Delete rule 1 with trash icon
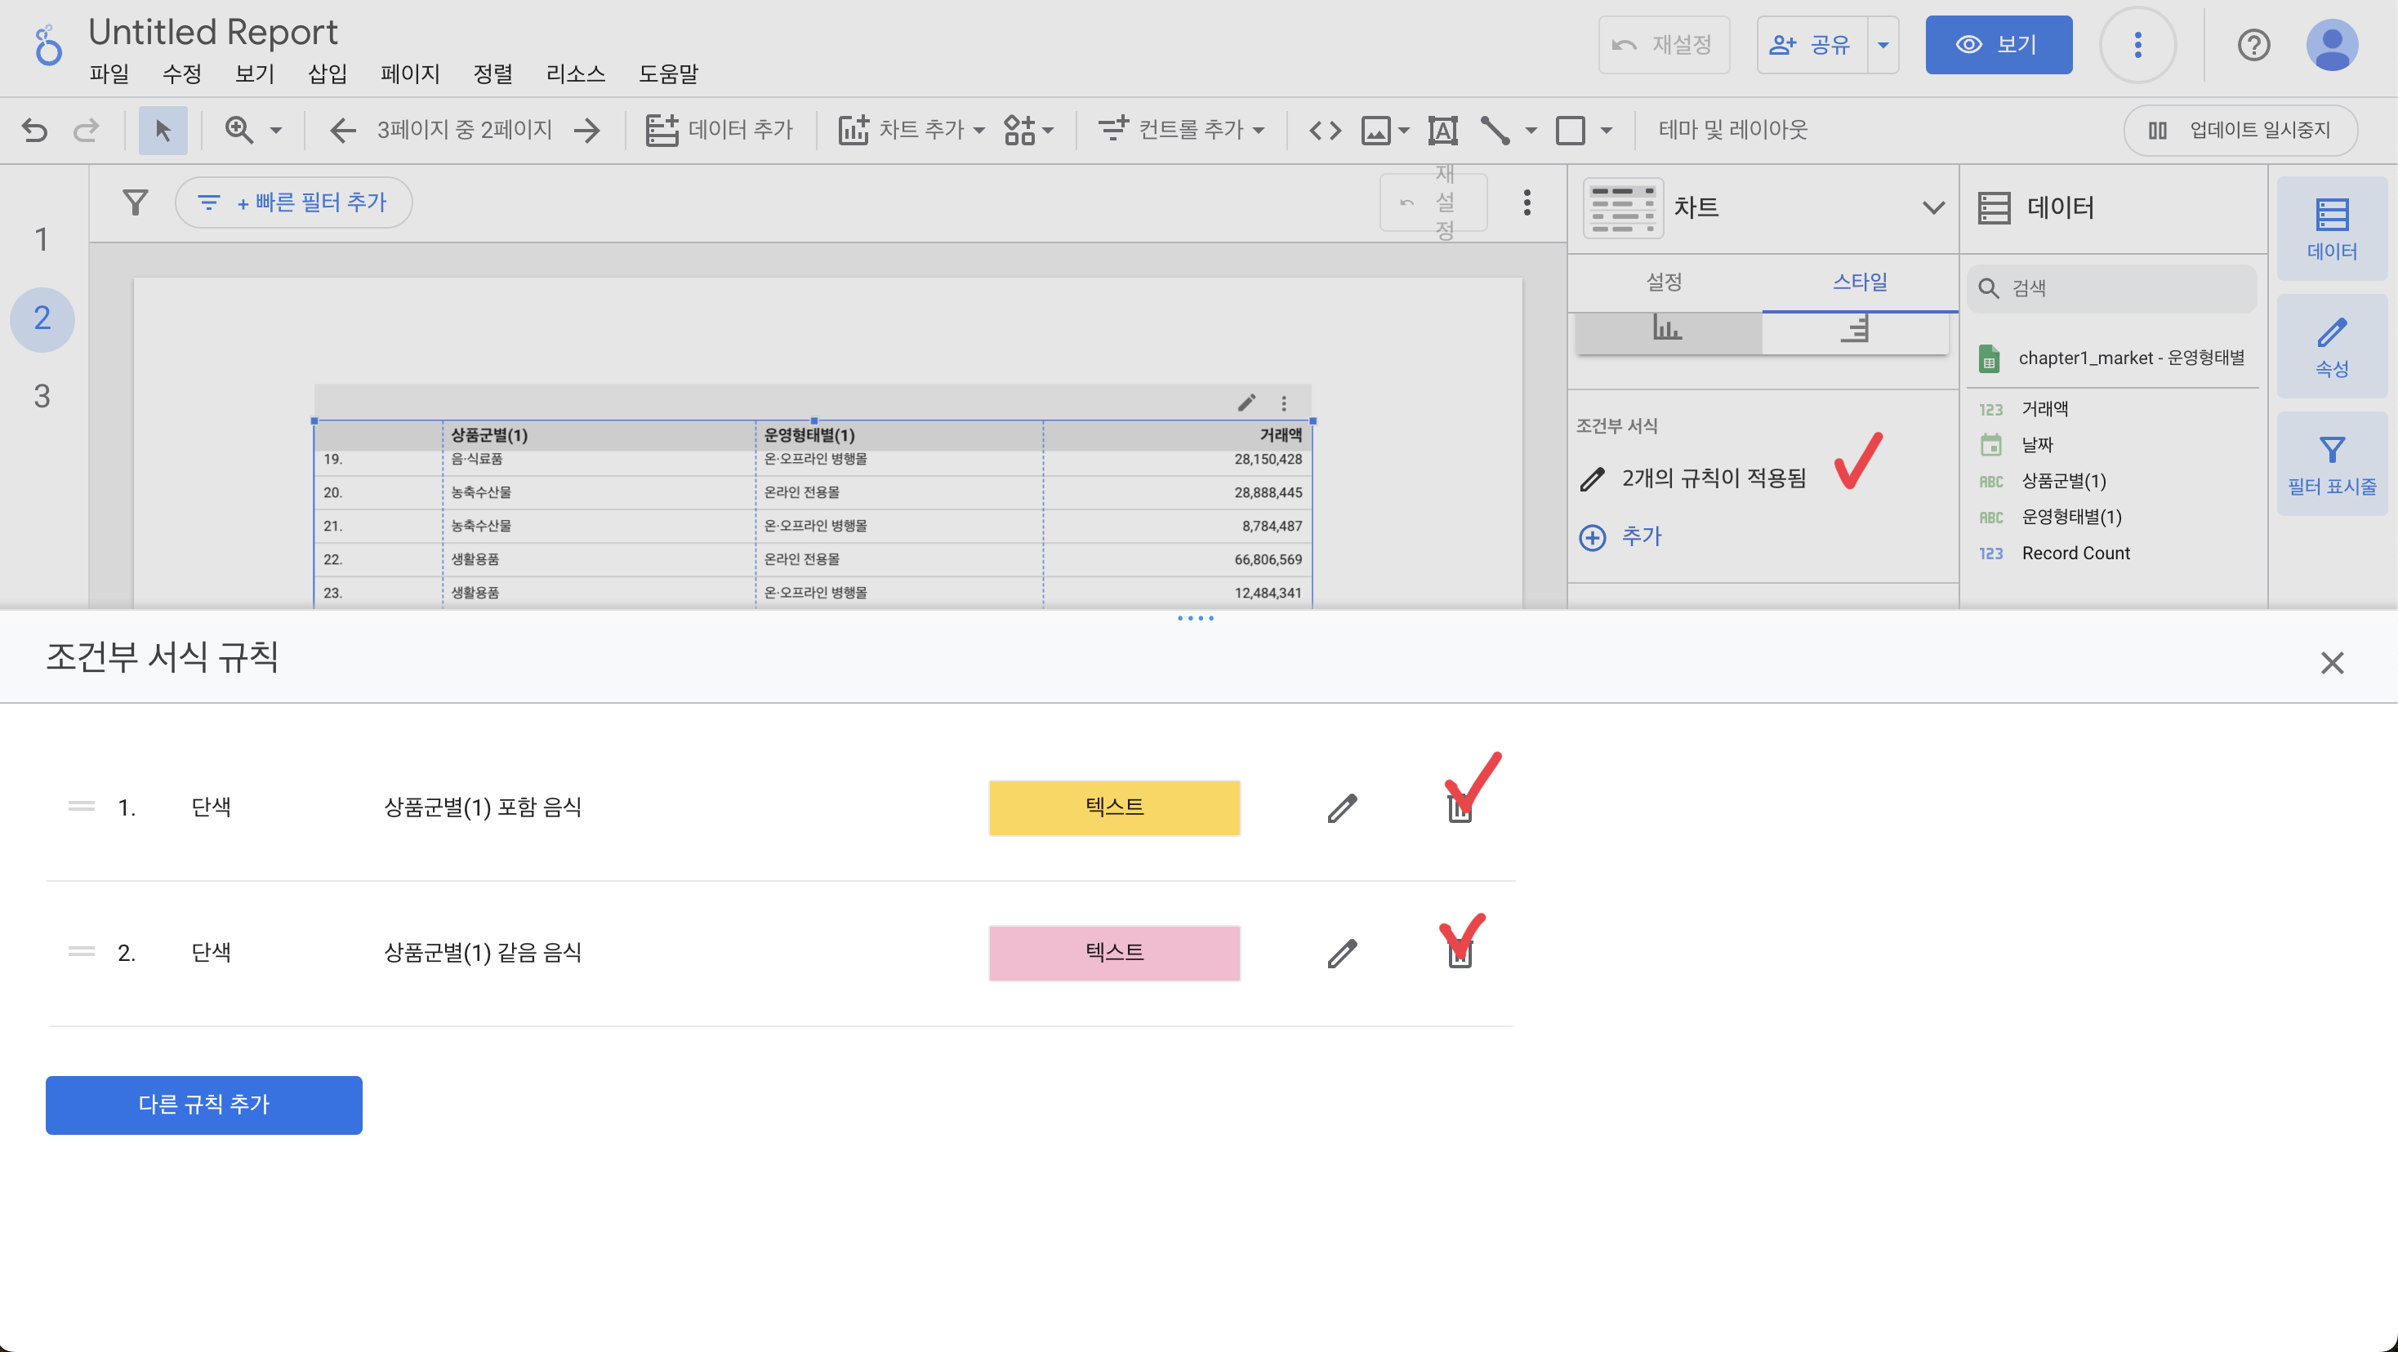2398x1352 pixels. 1460,808
